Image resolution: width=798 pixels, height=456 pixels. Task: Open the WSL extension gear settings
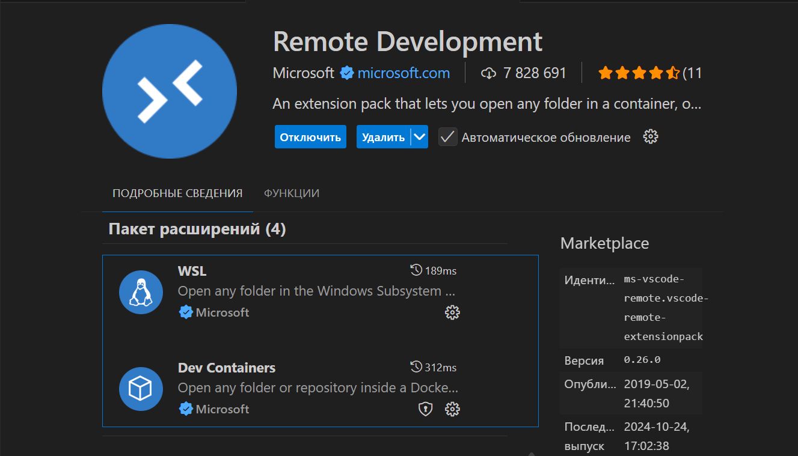tap(452, 312)
